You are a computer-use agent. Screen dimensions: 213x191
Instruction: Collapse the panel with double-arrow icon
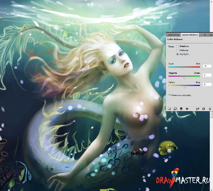[205, 35]
